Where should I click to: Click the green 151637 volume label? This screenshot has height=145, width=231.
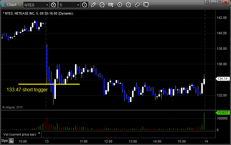222,113
